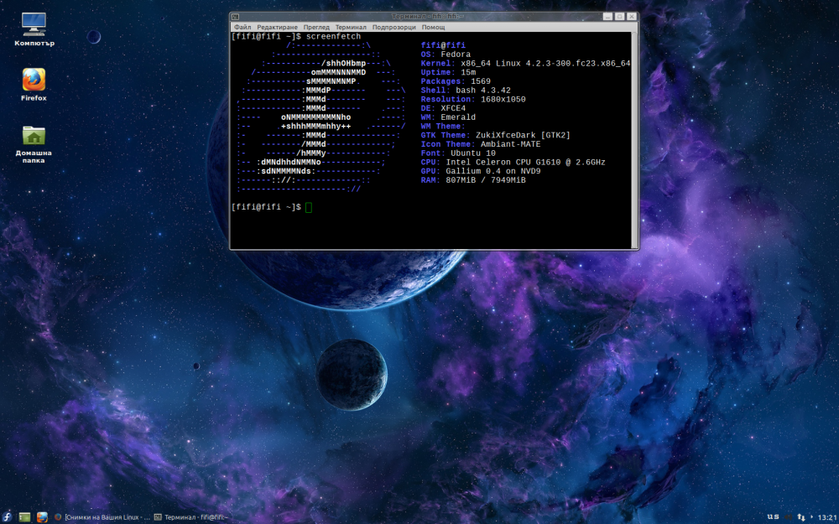Click the 'WM: Emerald' line

point(448,117)
